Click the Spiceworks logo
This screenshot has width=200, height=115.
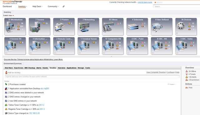click(x=12, y=2)
